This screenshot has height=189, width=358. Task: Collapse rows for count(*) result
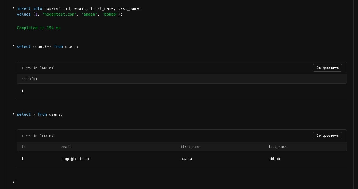327,68
